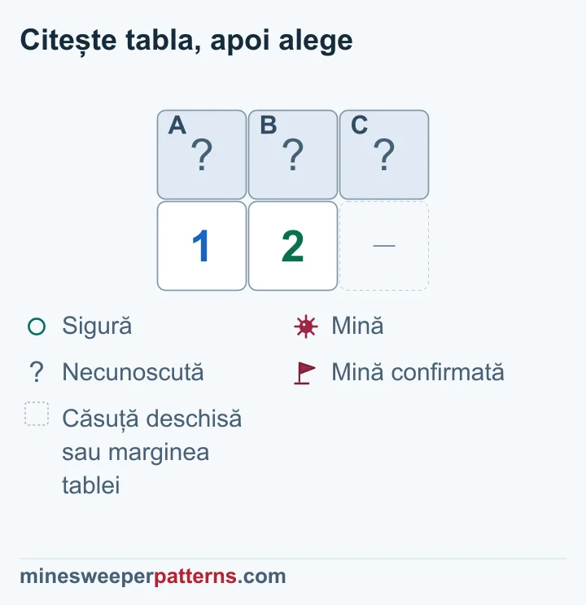Select unknown cell C

384,155
